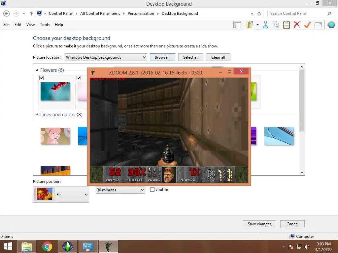The height and width of the screenshot is (253, 338).
Task: Open Action Center flag icon
Action: coord(291,247)
